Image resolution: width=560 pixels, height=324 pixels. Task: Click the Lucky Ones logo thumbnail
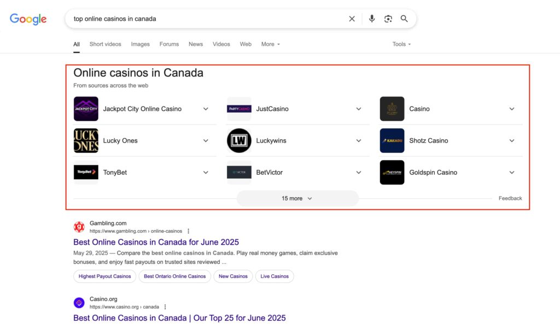coord(86,140)
